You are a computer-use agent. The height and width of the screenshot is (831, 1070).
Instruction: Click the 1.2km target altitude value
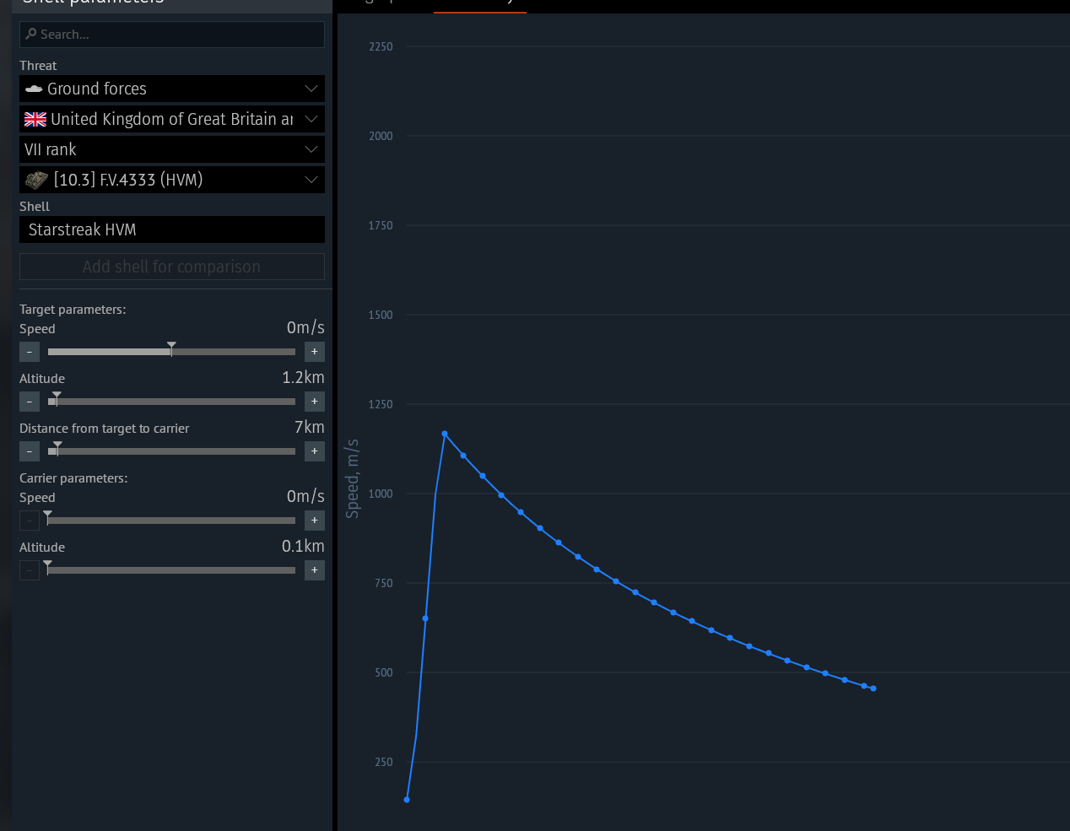pos(304,378)
